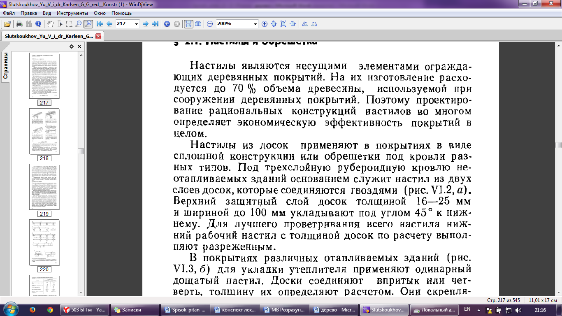
Task: Click the Print icon in toolbar
Action: click(19, 24)
